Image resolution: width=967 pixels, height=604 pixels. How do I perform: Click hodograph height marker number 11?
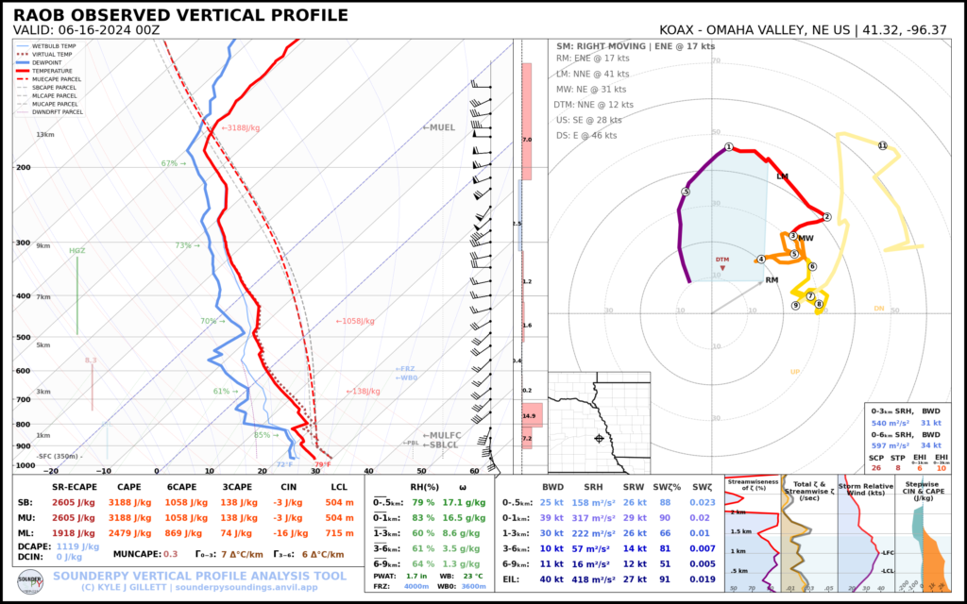(x=882, y=146)
